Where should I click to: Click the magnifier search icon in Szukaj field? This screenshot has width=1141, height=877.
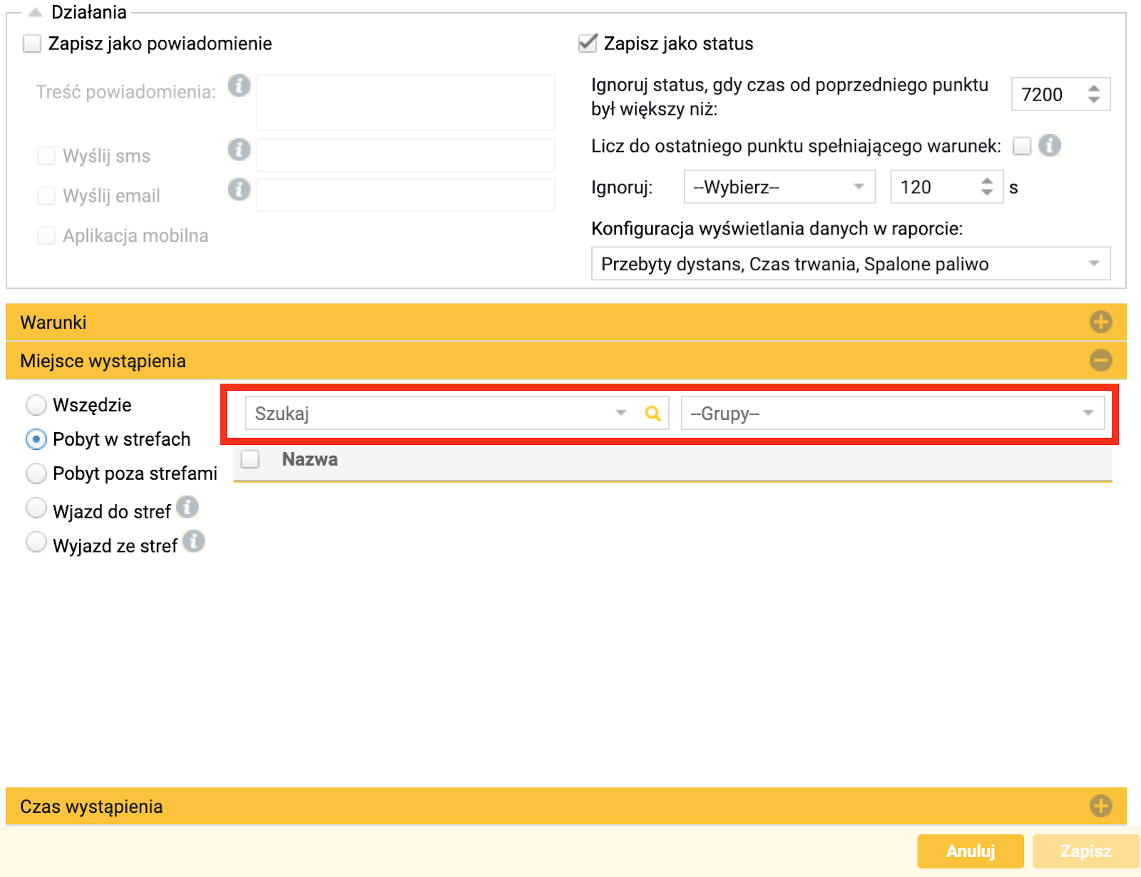653,414
